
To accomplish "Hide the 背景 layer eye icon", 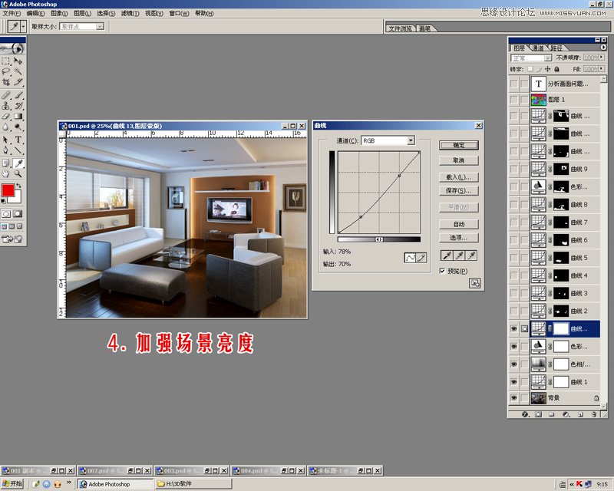I will 513,398.
